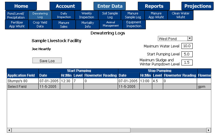Screen dimensions: 221x135
Task: Open Daily Inspection page
Action: point(63,15)
